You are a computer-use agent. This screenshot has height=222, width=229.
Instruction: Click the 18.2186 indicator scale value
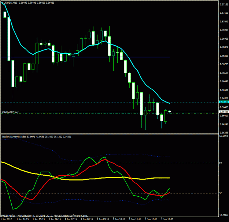(224, 215)
